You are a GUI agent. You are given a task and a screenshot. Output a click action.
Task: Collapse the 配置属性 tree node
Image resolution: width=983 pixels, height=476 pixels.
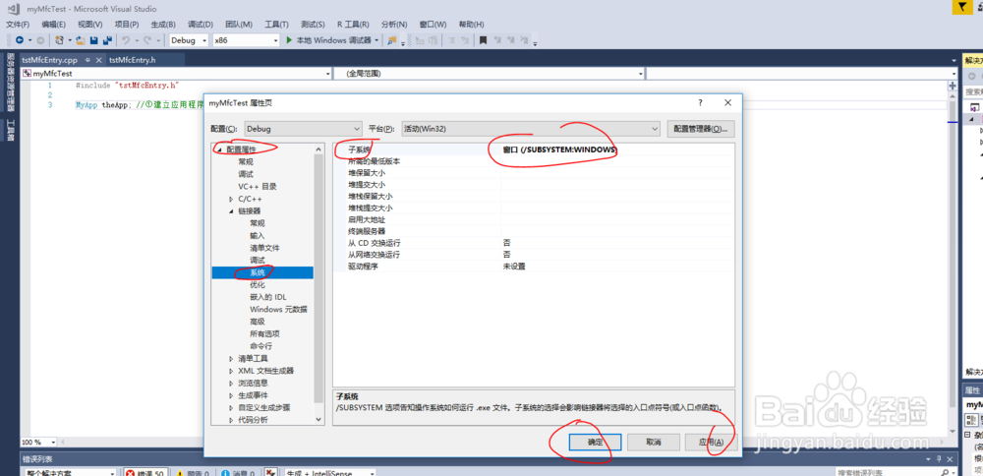pyautogui.click(x=219, y=149)
